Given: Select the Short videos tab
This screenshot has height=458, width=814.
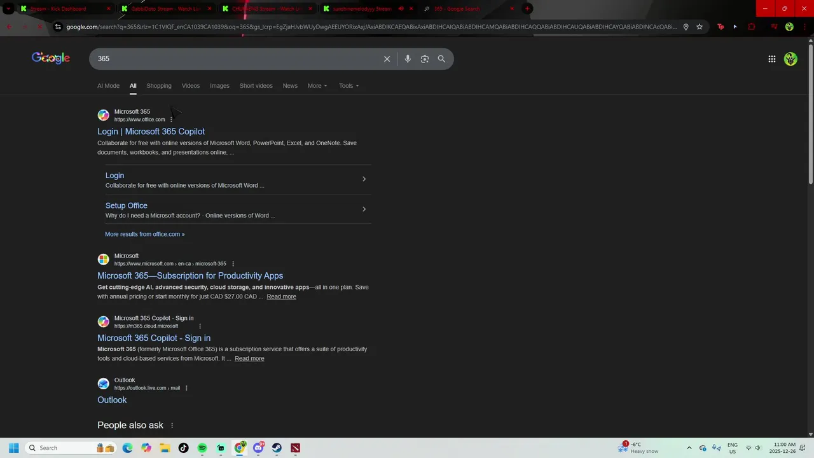Looking at the screenshot, I should pyautogui.click(x=256, y=86).
